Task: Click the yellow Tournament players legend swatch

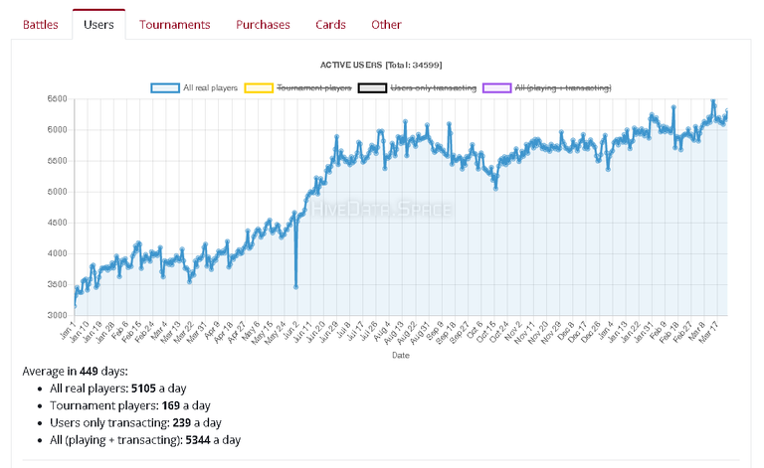Action: click(x=259, y=88)
